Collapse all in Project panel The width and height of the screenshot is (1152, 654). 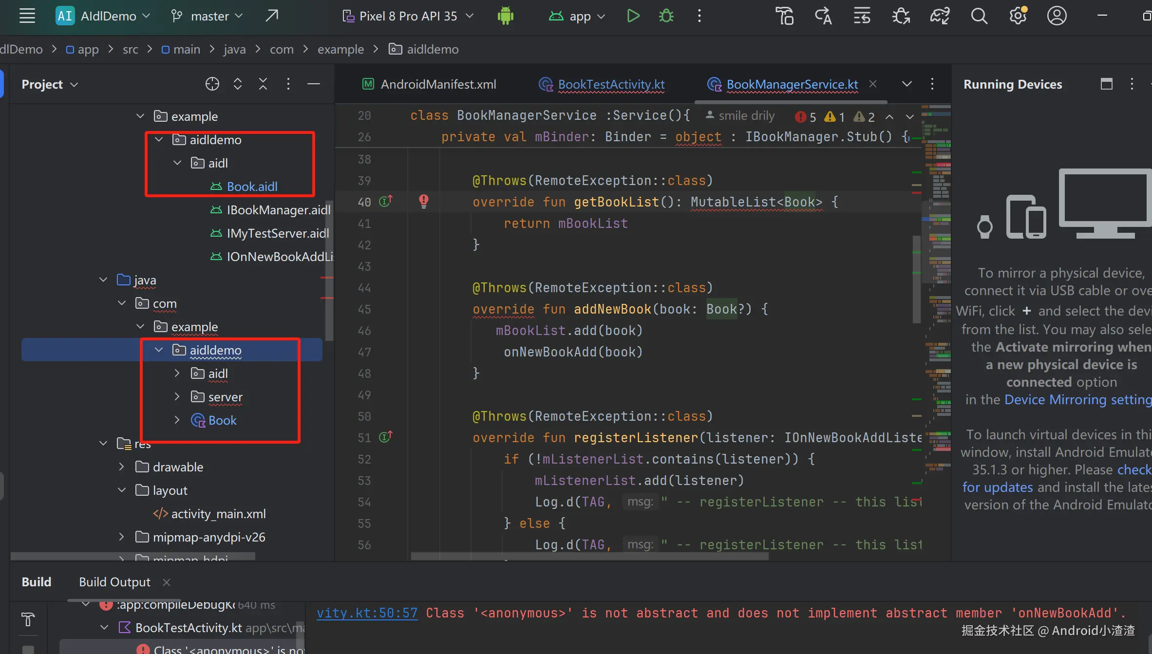263,84
